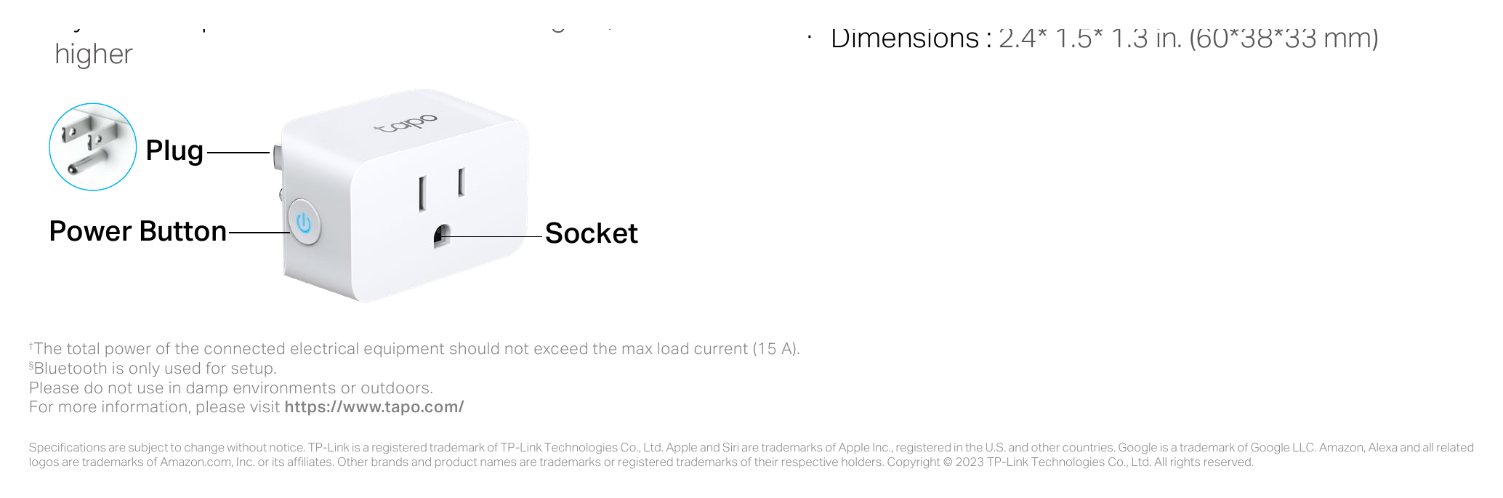
Task: Click the max load current footnote text
Action: click(x=414, y=349)
